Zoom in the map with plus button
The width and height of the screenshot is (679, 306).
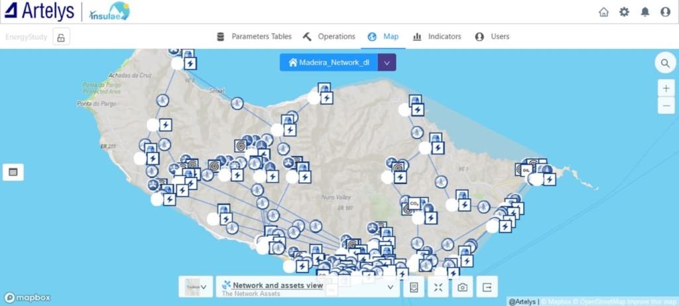click(666, 89)
